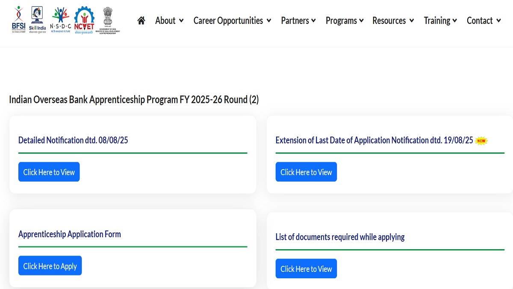Select the NSDC logo
513x289 pixels.
coord(60,20)
